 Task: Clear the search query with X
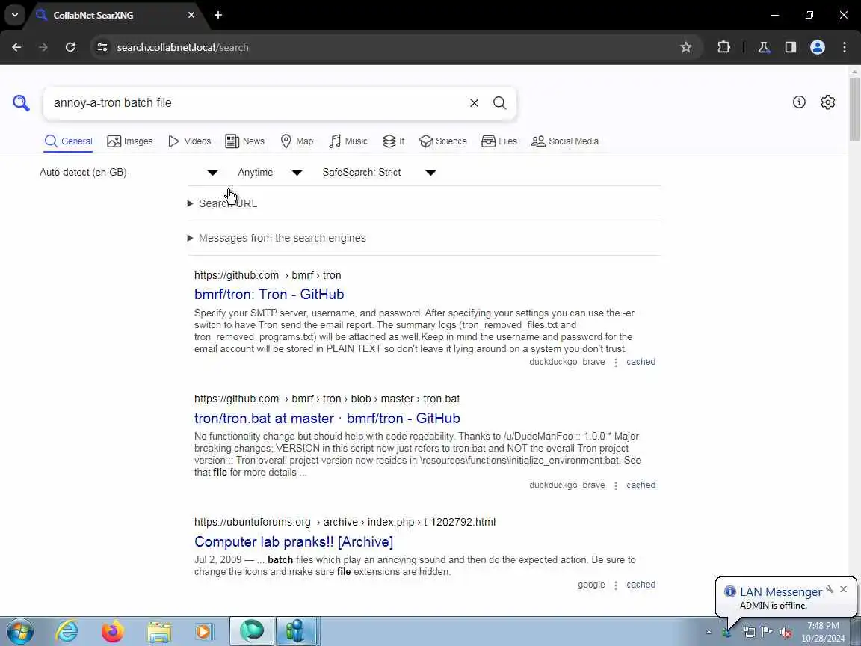point(475,102)
